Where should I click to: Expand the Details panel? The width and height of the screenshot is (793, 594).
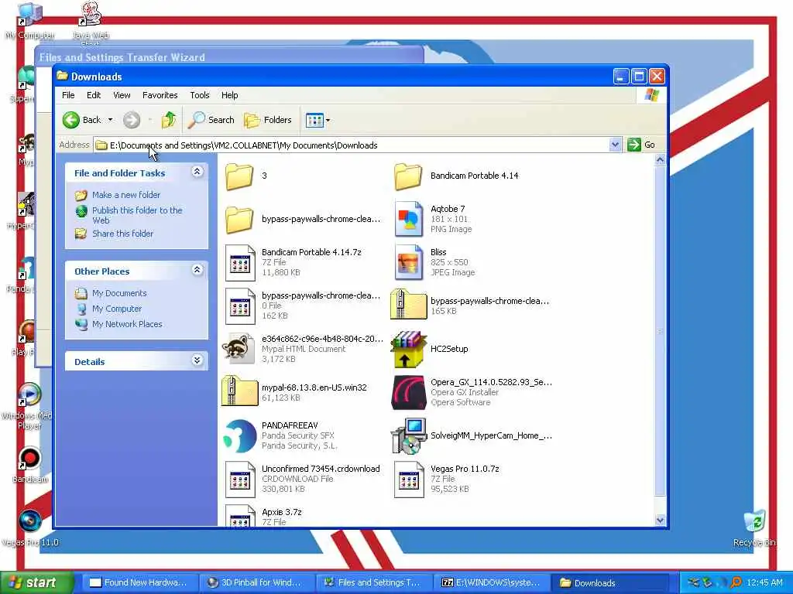pyautogui.click(x=197, y=360)
